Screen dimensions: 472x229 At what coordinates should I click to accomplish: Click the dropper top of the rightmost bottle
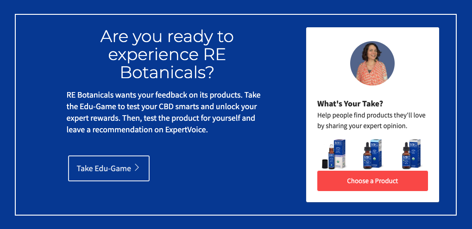coord(406,146)
